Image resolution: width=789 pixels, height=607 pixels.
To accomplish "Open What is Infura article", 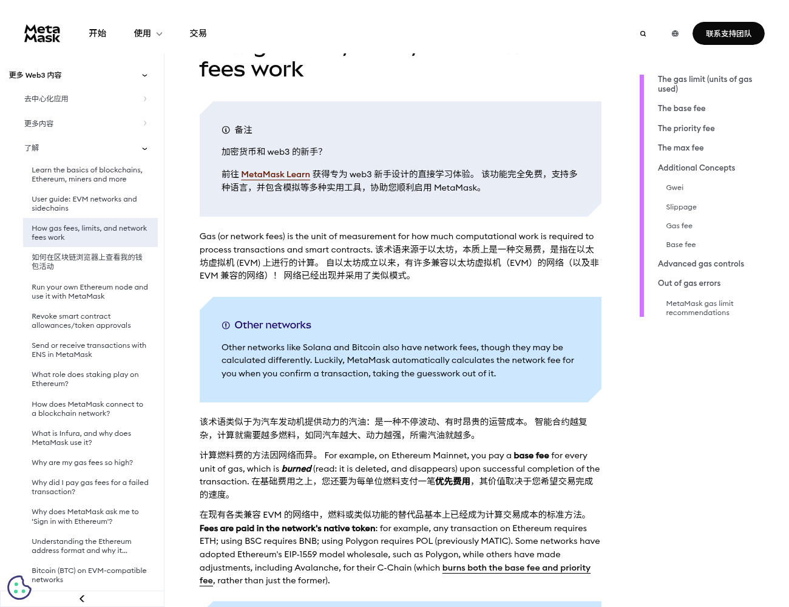I will point(90,438).
